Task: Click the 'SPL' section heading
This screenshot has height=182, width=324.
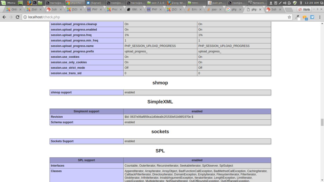Action: (x=160, y=151)
